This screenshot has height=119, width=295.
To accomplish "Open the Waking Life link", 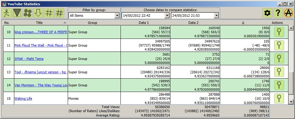I will 23,98.
